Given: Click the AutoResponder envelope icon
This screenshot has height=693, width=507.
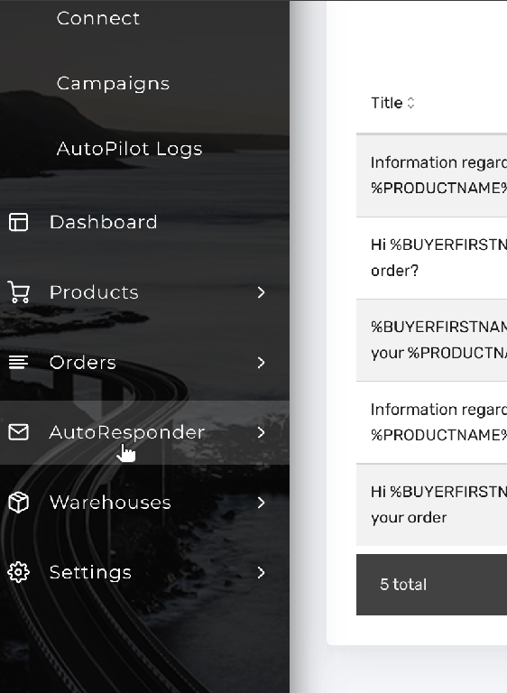Looking at the screenshot, I should [19, 432].
